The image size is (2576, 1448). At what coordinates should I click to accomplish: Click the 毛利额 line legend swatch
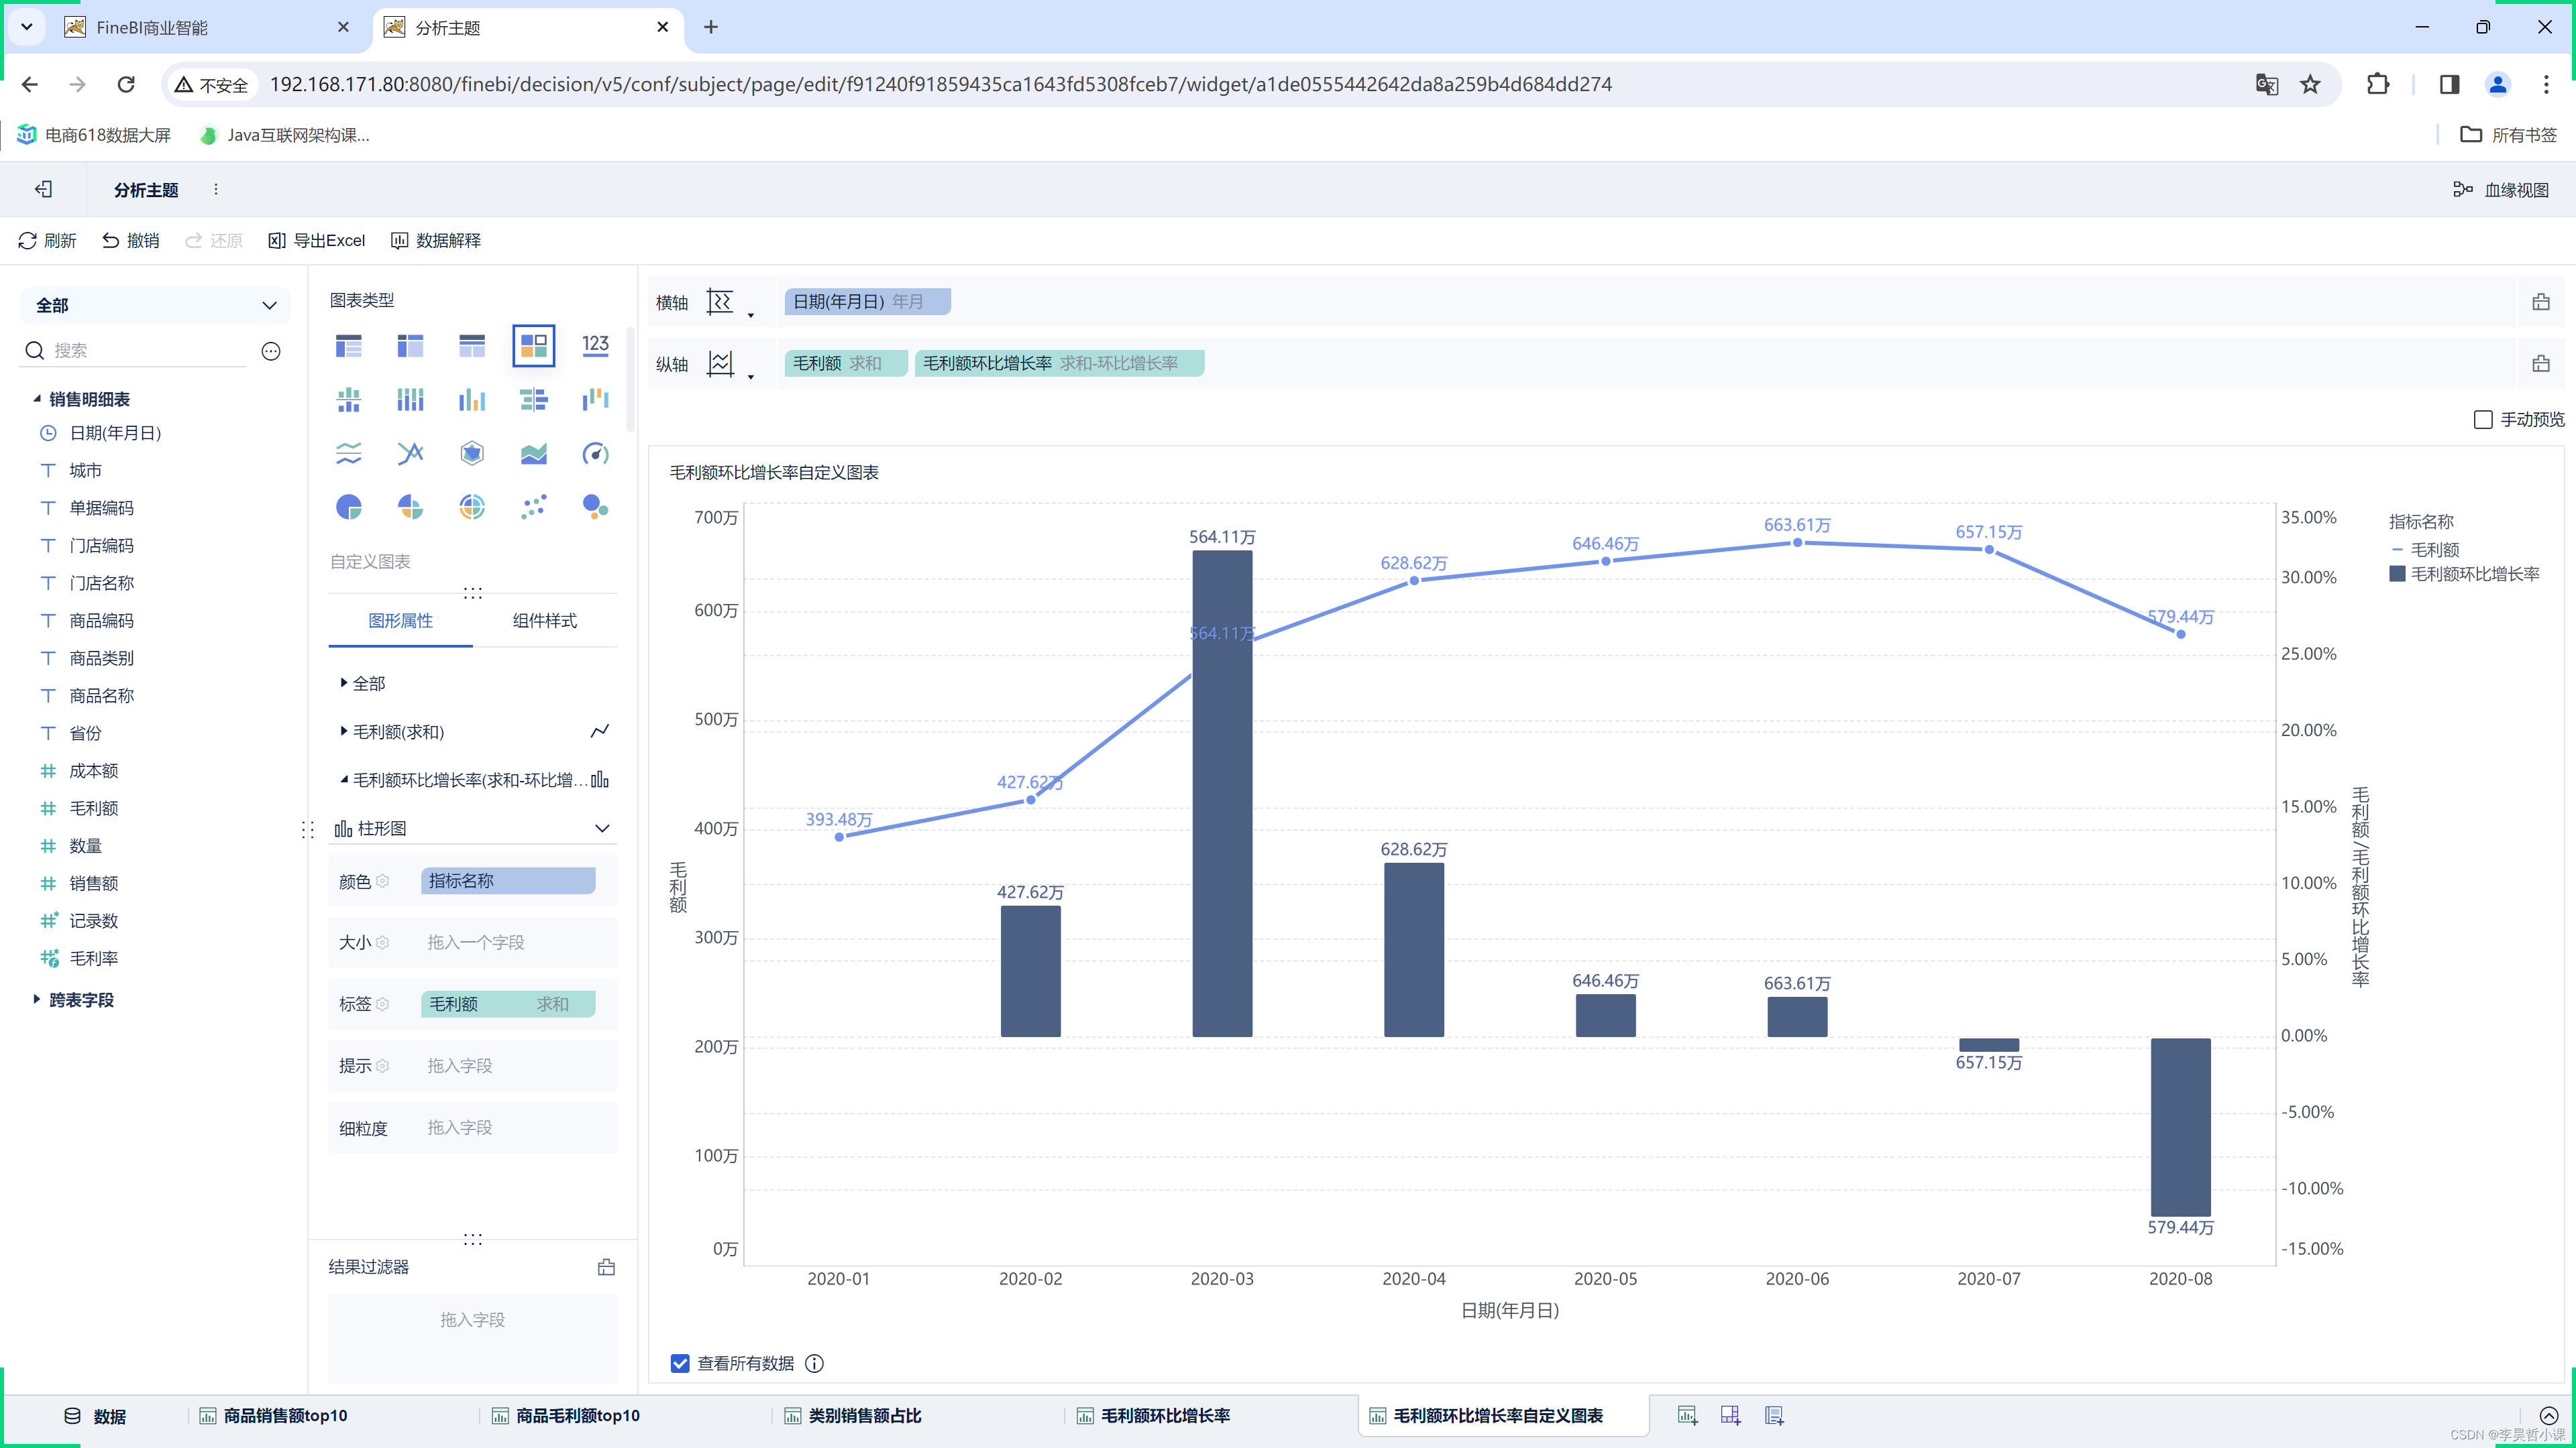tap(2397, 550)
